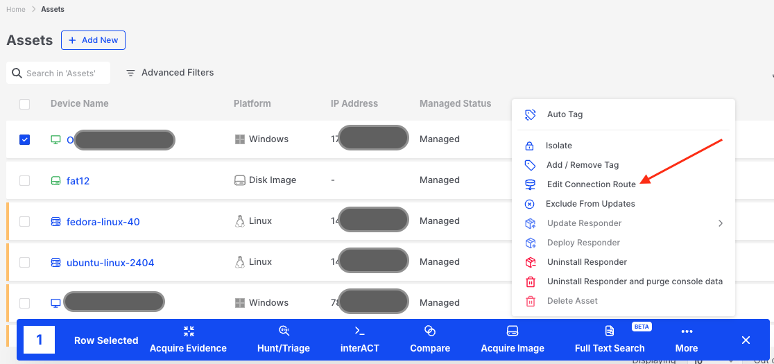Click the Acquire Evidence icon

(189, 331)
